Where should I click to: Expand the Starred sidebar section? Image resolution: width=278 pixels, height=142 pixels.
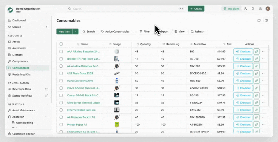(47, 27)
